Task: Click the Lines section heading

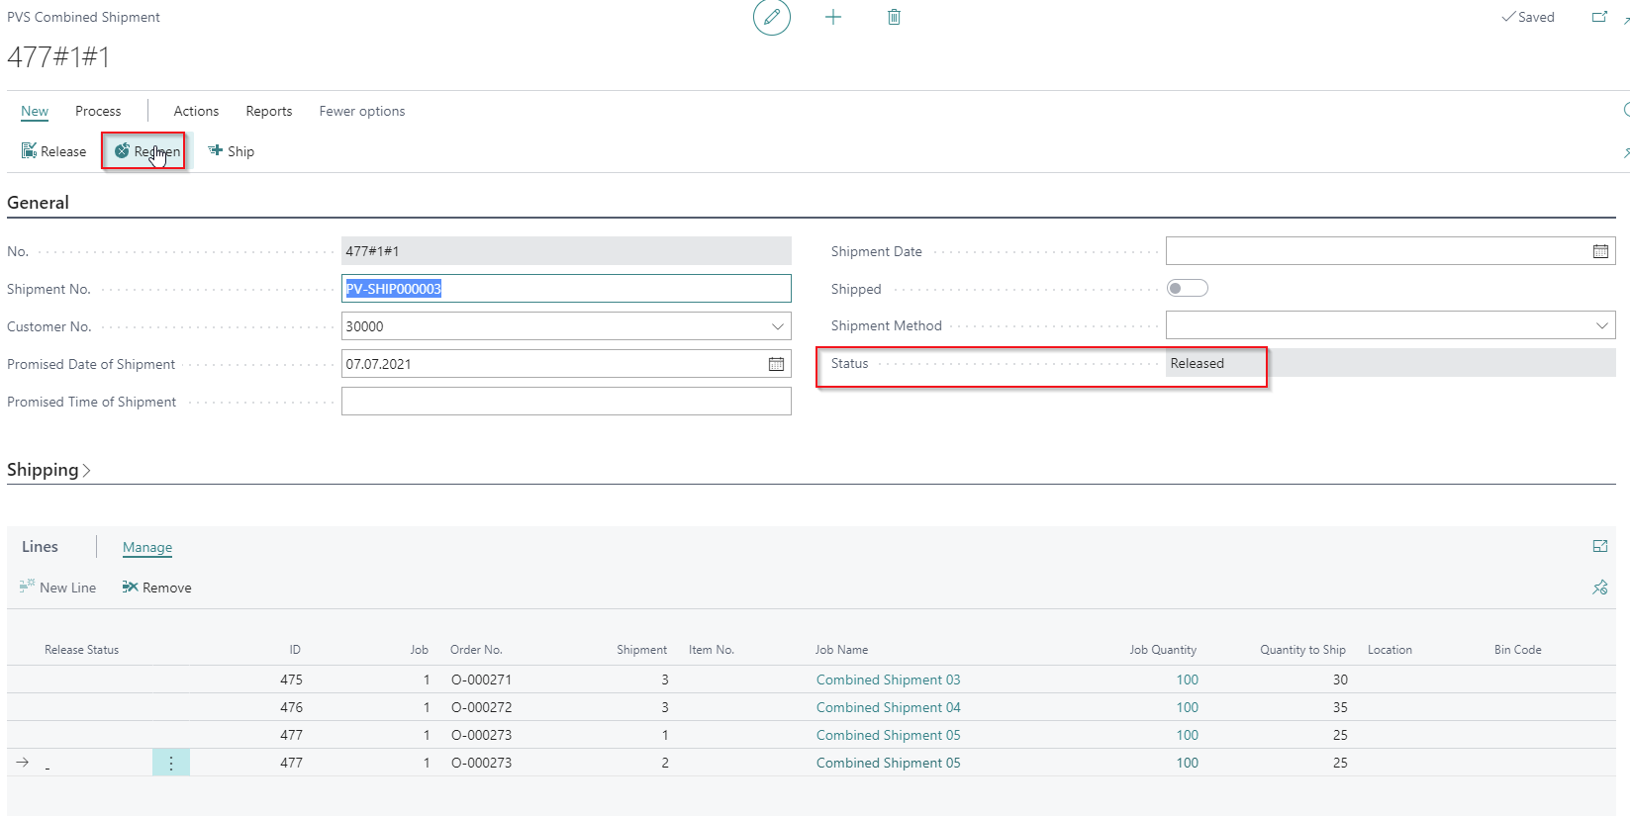Action: coord(40,547)
